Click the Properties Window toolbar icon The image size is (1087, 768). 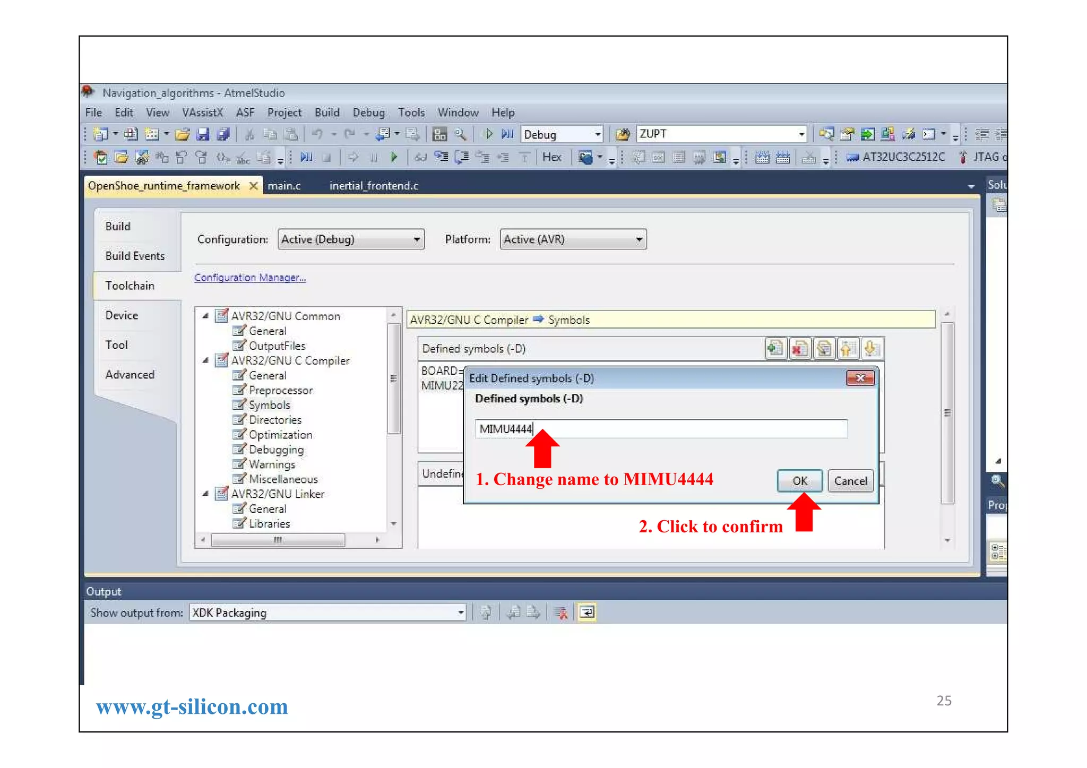(847, 134)
